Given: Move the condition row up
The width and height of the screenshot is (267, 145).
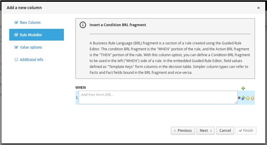Looking at the screenshot, I should tap(253, 98).
